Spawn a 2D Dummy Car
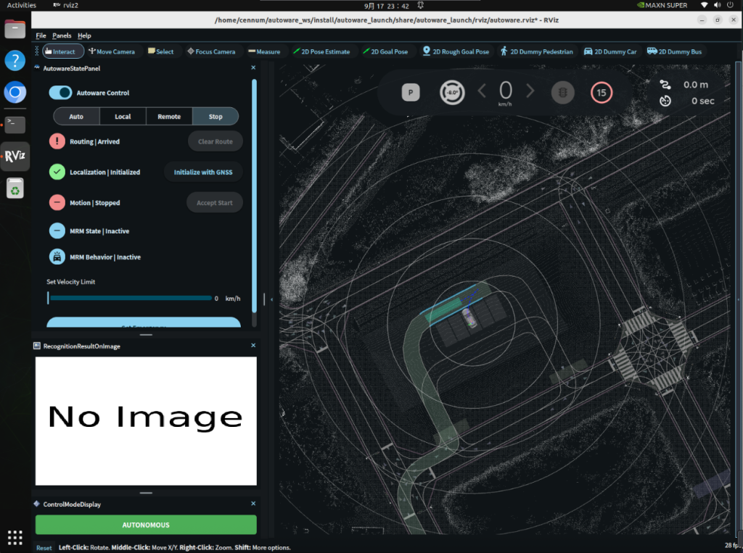Screen dimensions: 743x553 pyautogui.click(x=610, y=51)
